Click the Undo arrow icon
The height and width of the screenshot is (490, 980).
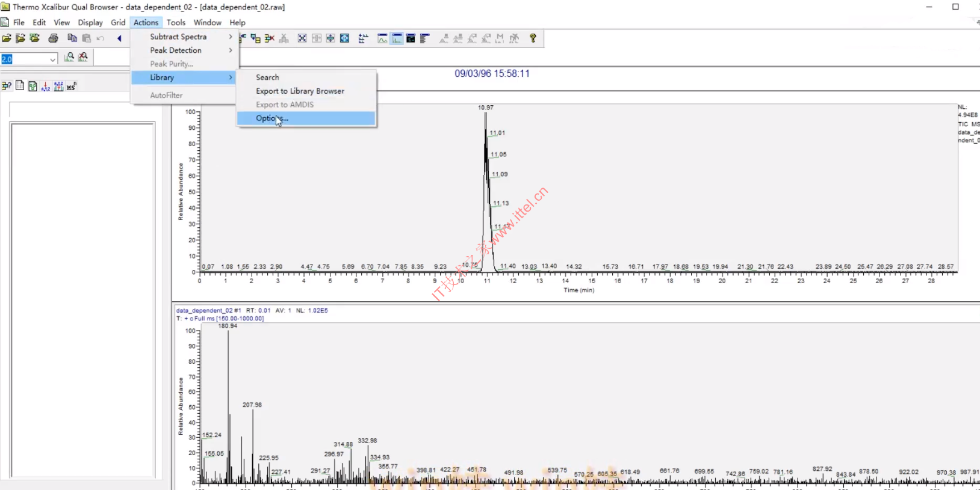click(x=101, y=38)
